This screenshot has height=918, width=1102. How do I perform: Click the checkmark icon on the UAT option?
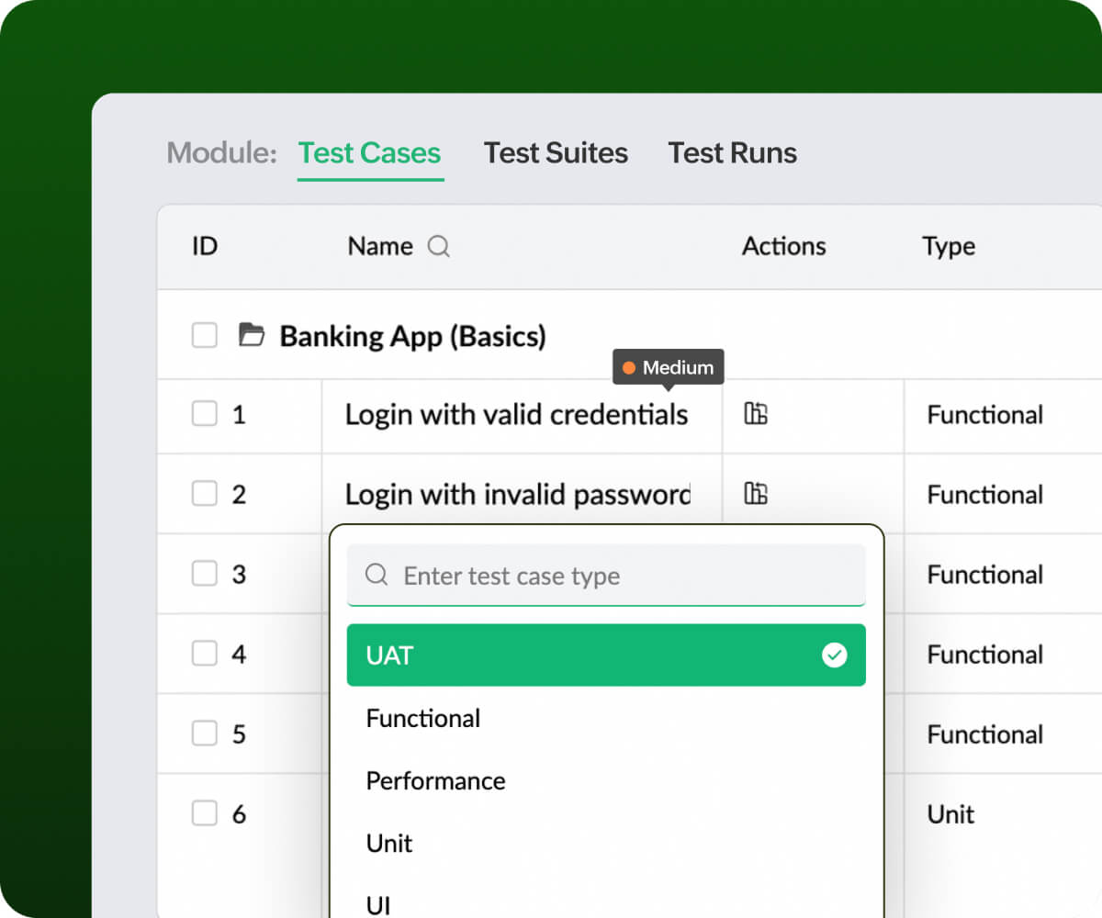pos(835,655)
